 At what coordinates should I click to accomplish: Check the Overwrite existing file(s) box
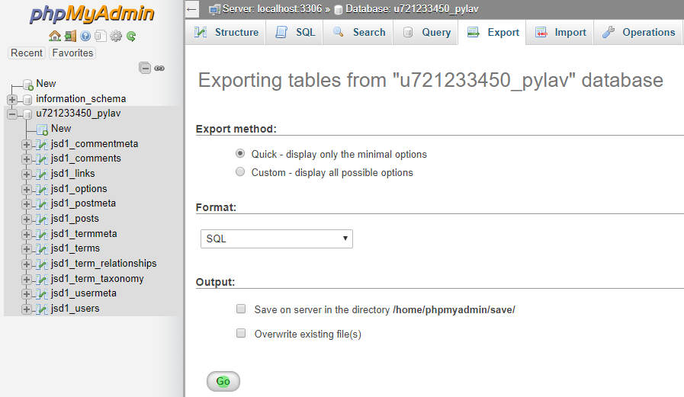tap(241, 333)
